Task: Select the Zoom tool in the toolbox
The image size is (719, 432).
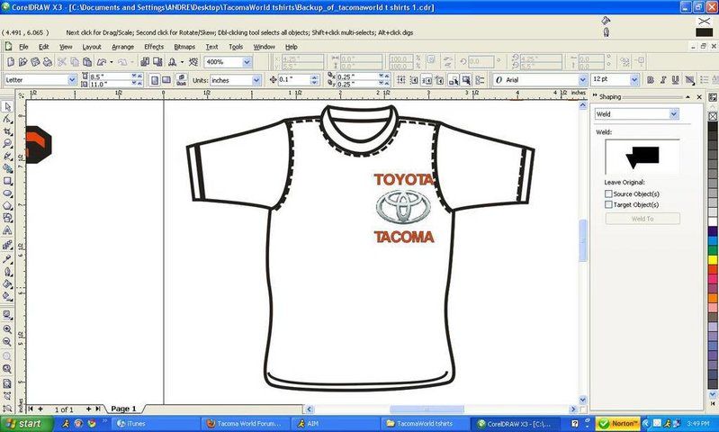Action: pyautogui.click(x=7, y=143)
